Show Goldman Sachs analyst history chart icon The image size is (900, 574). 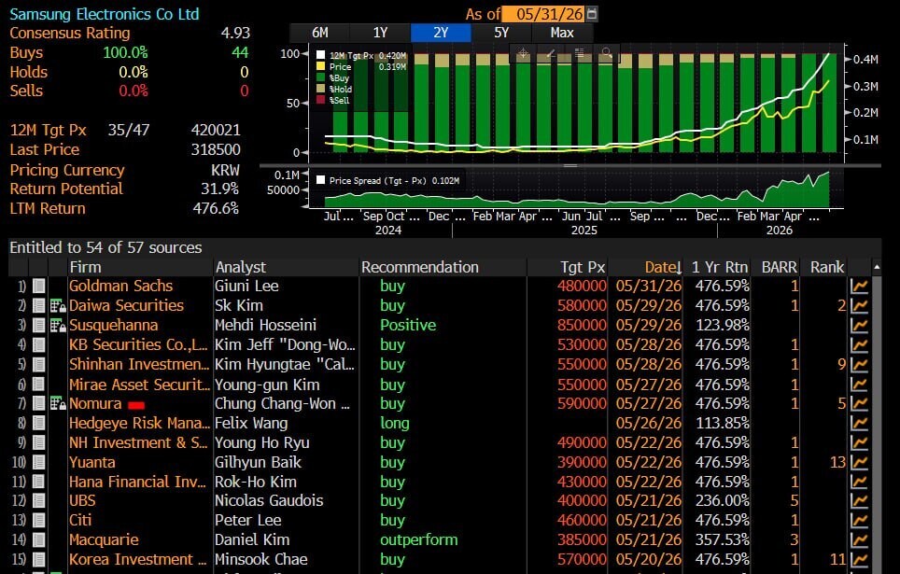[859, 286]
